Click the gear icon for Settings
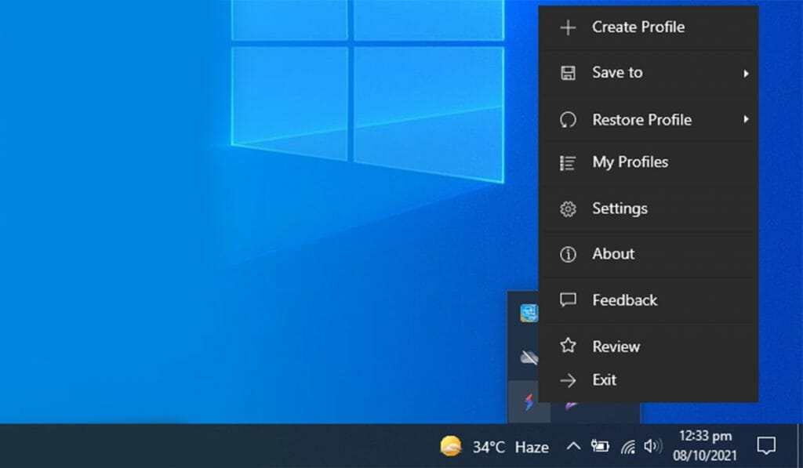This screenshot has height=468, width=803. [568, 209]
